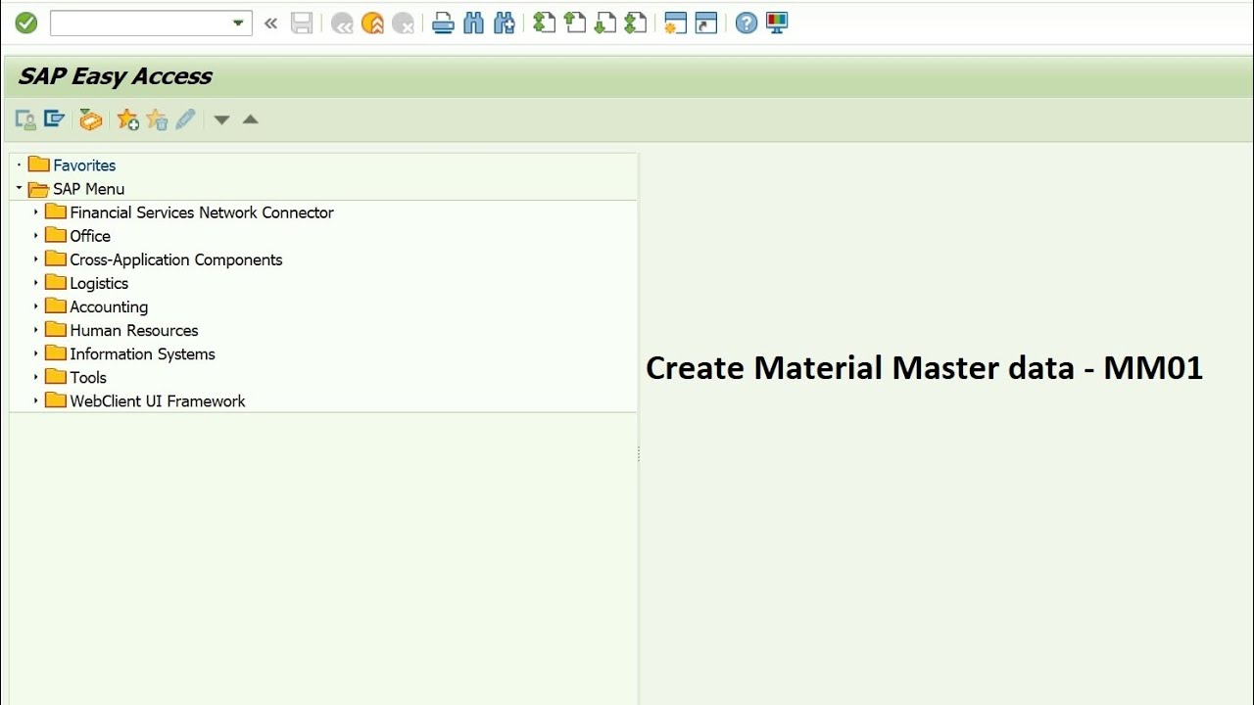Expand the Tools folder node
This screenshot has width=1254, height=705.
click(x=36, y=376)
